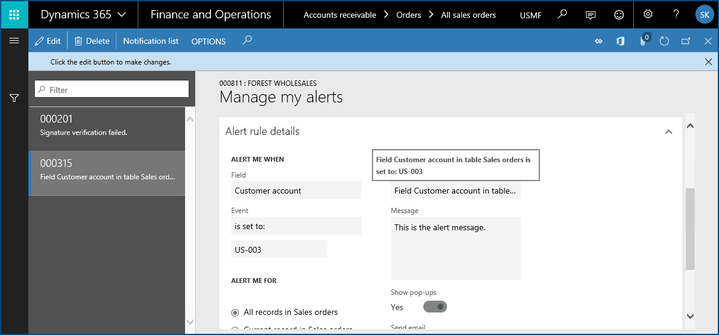Navigate to All sales orders breadcrumb
The width and height of the screenshot is (719, 335).
[468, 15]
